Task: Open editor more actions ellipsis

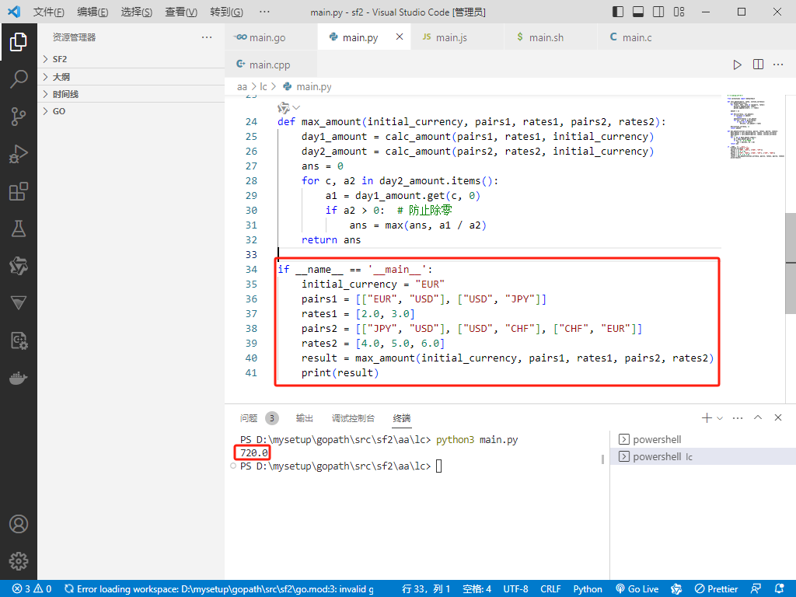Action: [777, 65]
